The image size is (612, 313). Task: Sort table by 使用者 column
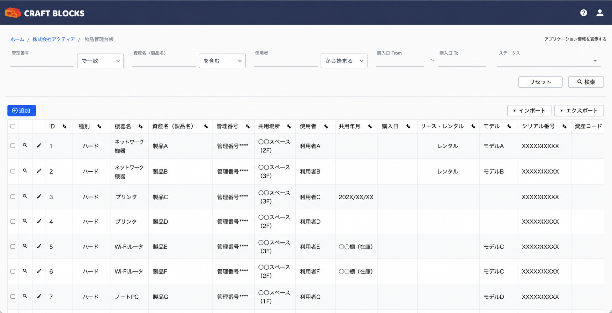326,126
